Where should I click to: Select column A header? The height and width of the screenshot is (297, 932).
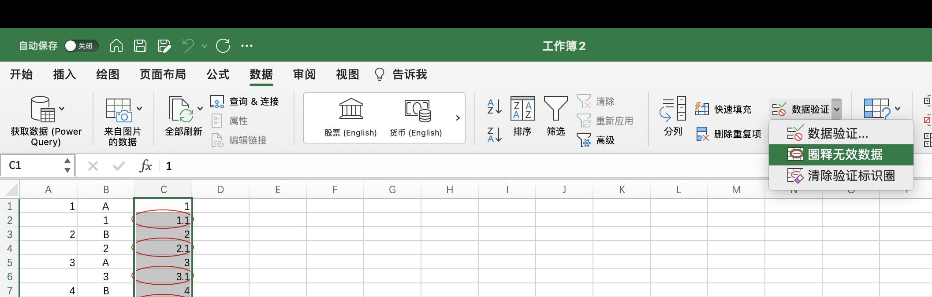(48, 190)
